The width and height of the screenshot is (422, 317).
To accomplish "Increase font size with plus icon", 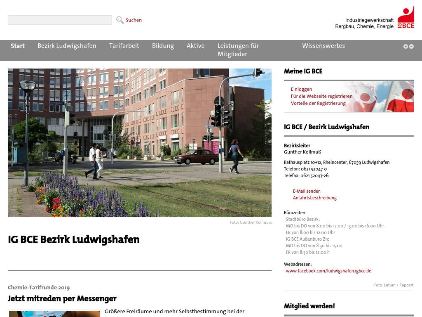I will coord(406,47).
